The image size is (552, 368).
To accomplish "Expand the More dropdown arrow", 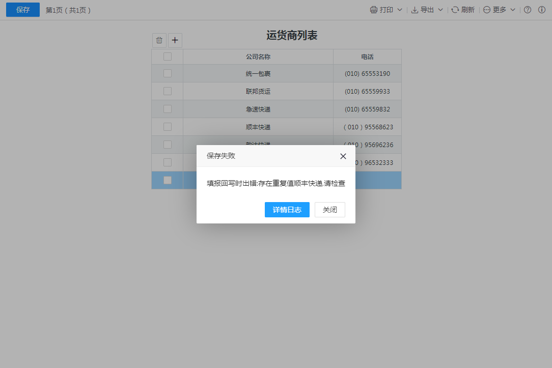I will coord(513,10).
